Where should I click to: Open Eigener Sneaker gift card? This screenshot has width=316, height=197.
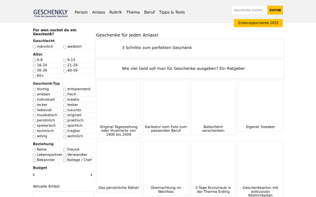click(260, 106)
